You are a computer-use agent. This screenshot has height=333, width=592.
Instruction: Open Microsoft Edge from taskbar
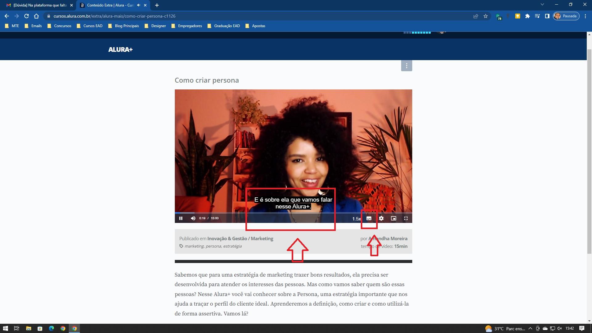pyautogui.click(x=51, y=328)
